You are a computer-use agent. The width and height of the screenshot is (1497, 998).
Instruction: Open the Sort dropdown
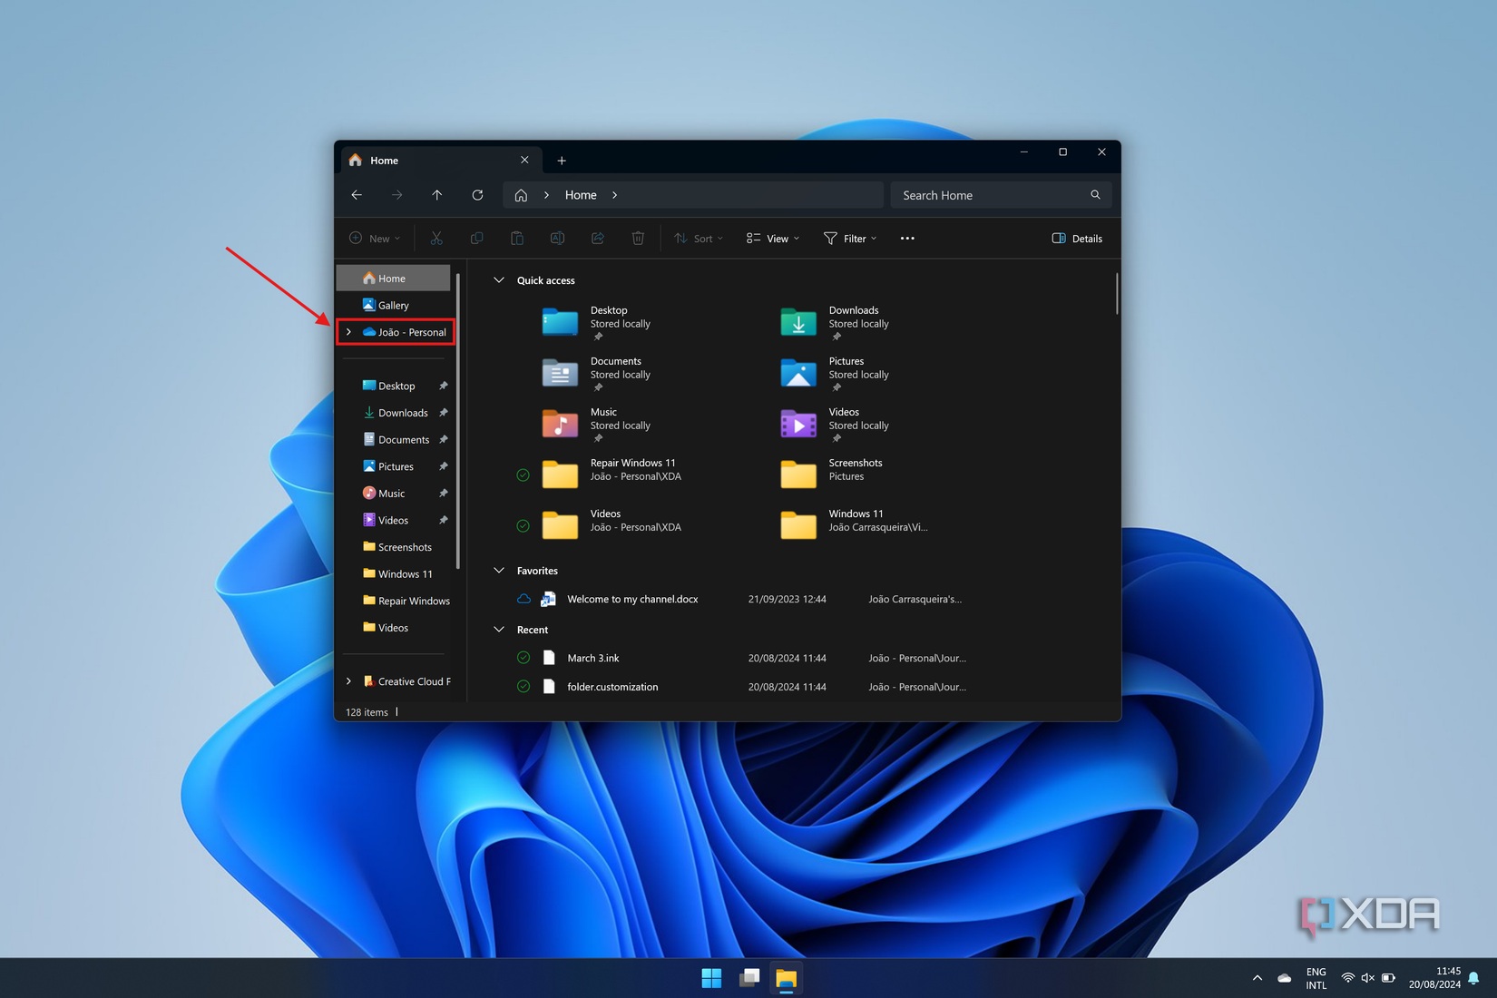coord(698,238)
